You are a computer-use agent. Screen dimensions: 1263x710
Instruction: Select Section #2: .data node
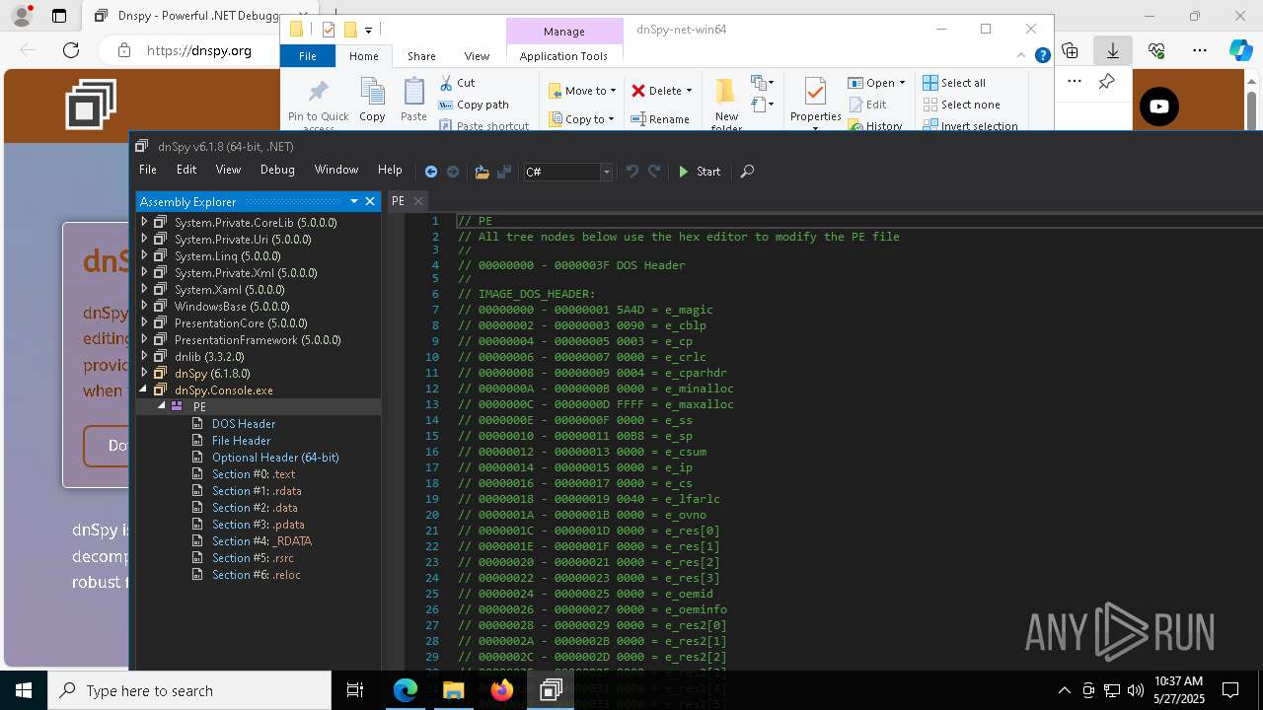tap(255, 508)
